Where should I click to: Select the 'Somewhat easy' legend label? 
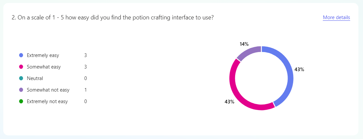(44, 67)
